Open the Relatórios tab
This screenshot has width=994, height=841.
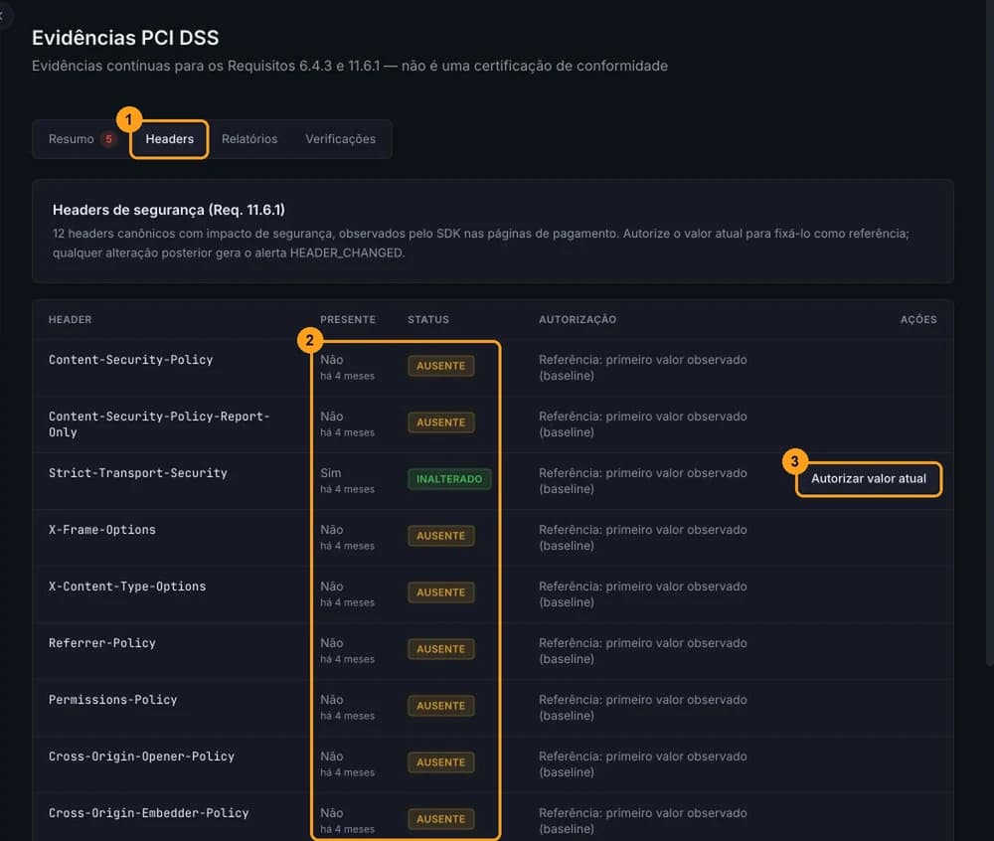[x=249, y=139]
